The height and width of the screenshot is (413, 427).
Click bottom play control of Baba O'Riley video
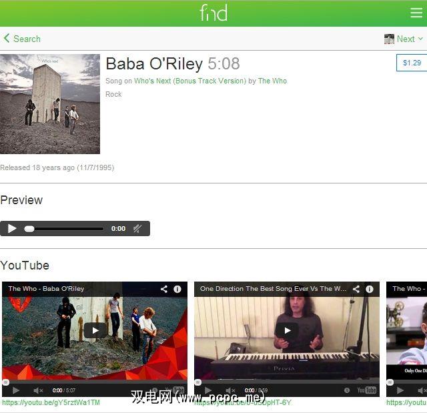16,390
